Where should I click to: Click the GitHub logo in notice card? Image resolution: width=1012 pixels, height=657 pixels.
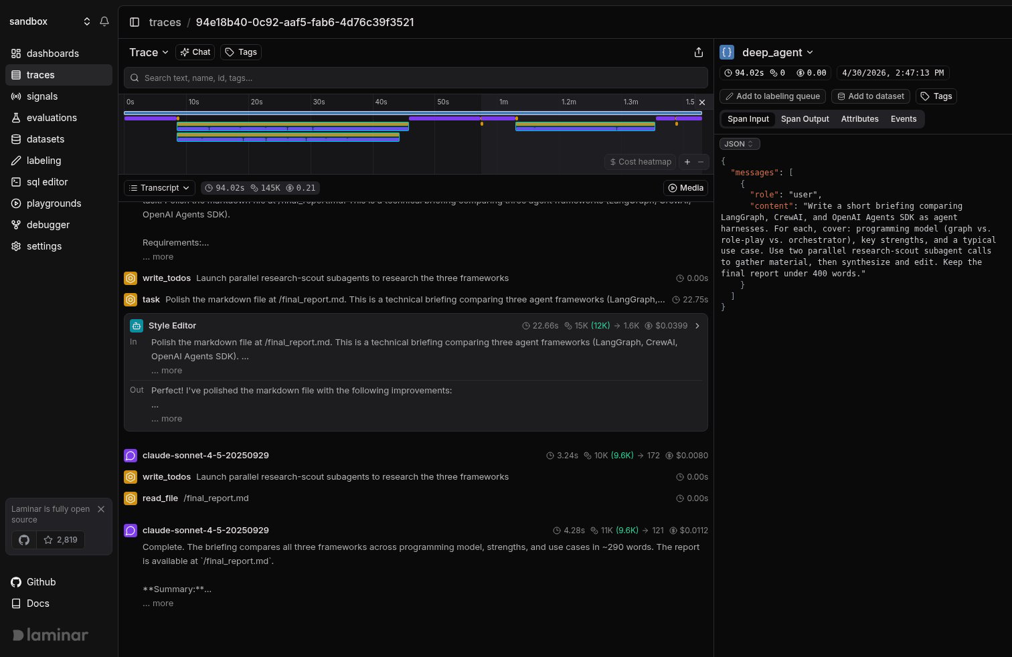coord(24,540)
